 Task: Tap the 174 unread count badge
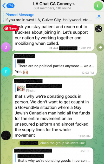coord(10,6)
